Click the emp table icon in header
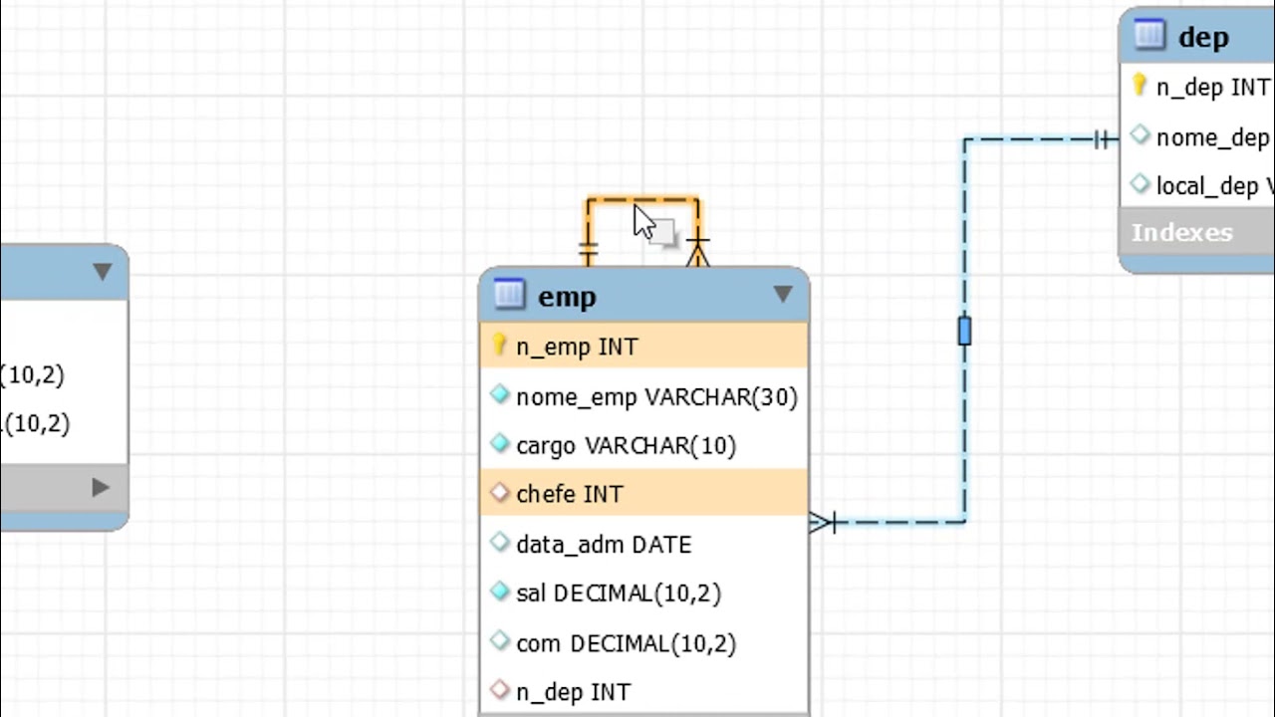The height and width of the screenshot is (717, 1275). tap(508, 295)
